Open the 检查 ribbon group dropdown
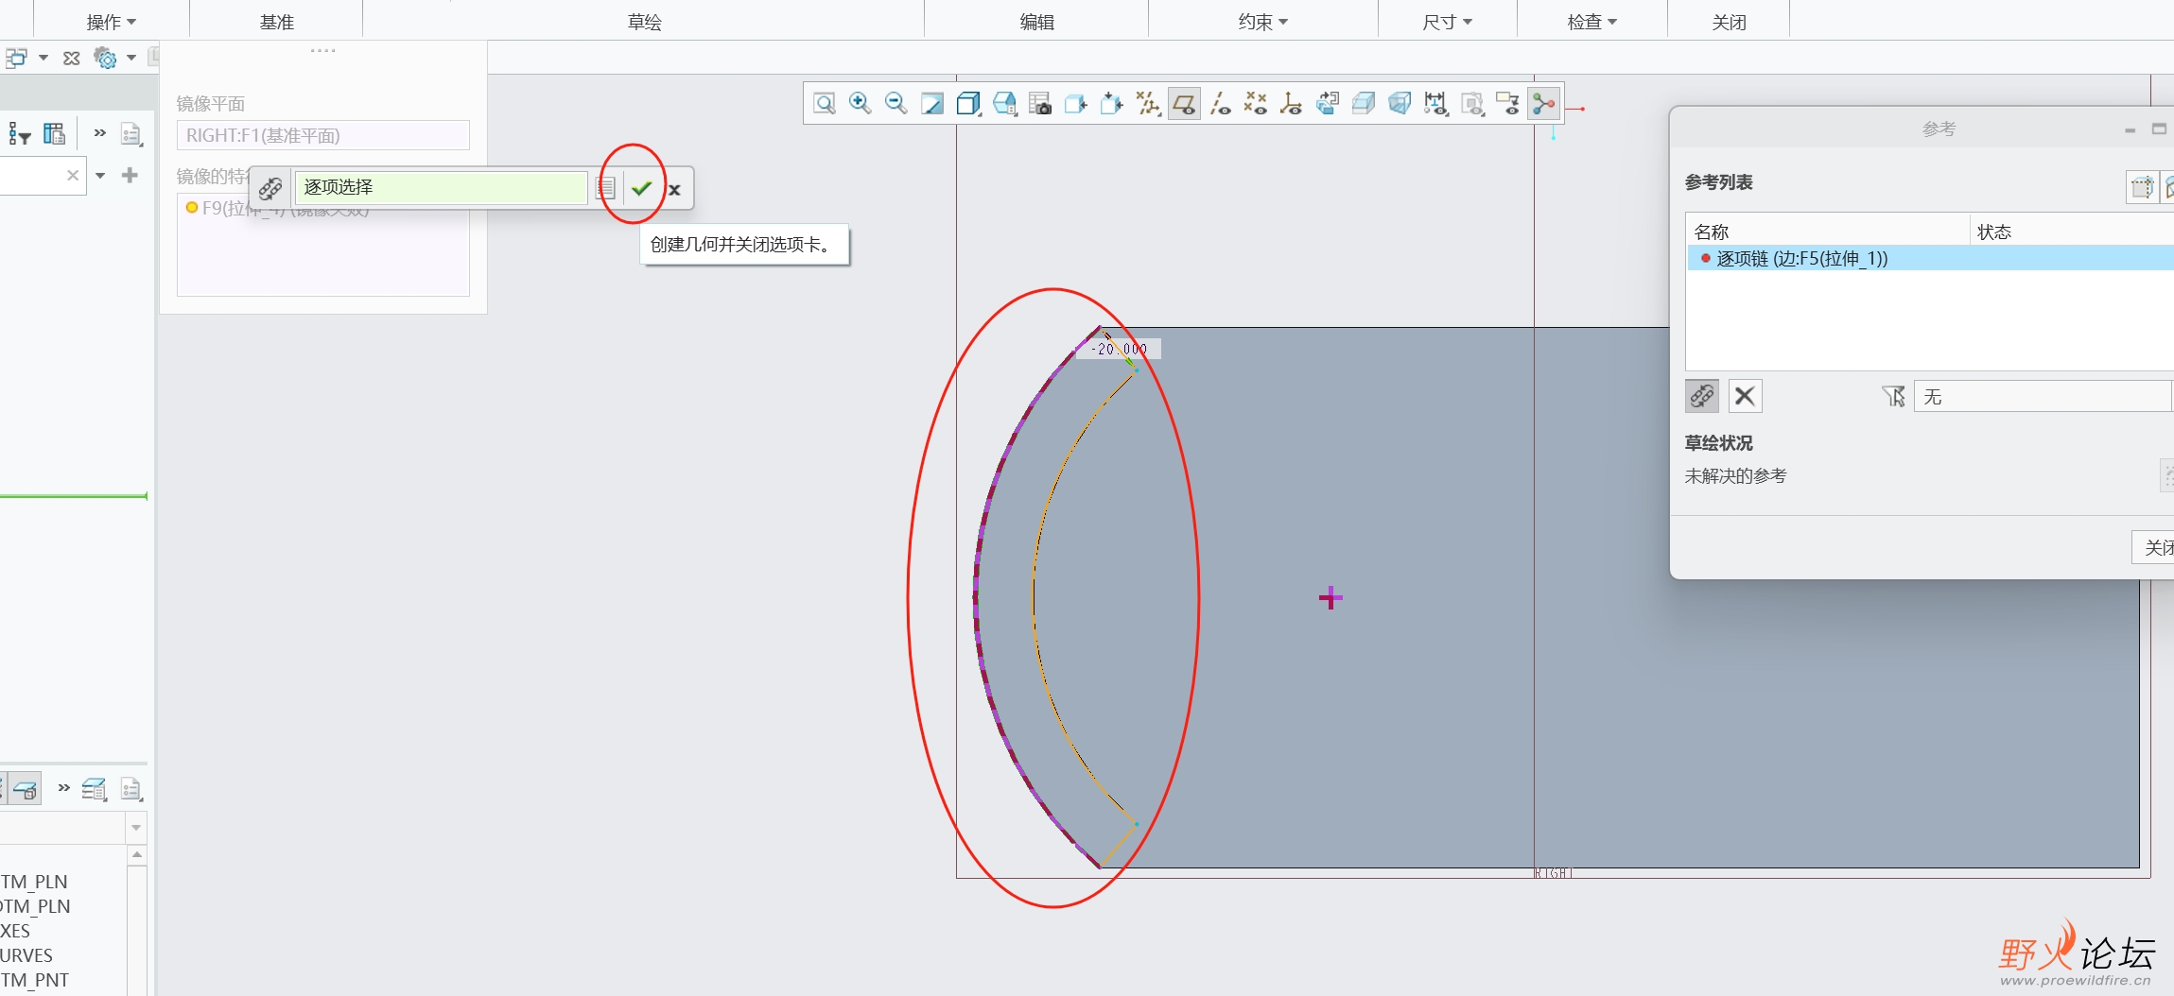The width and height of the screenshot is (2174, 996). [x=1591, y=22]
